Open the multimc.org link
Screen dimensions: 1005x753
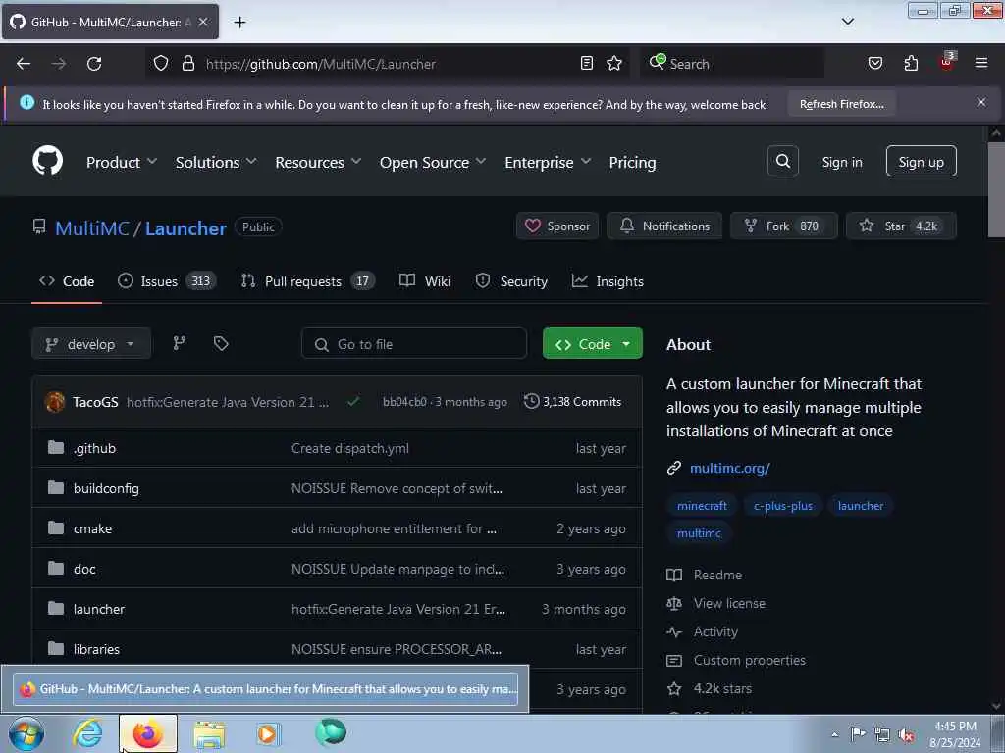tap(729, 468)
